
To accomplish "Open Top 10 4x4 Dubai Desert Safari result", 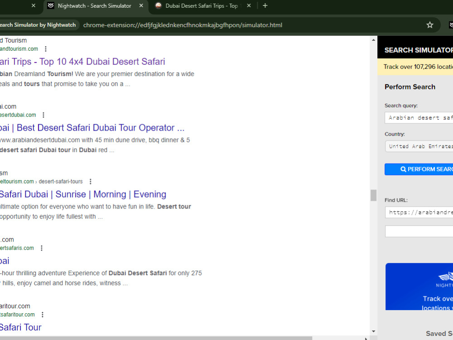I will pyautogui.click(x=82, y=62).
